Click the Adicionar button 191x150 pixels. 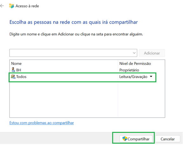click(152, 53)
